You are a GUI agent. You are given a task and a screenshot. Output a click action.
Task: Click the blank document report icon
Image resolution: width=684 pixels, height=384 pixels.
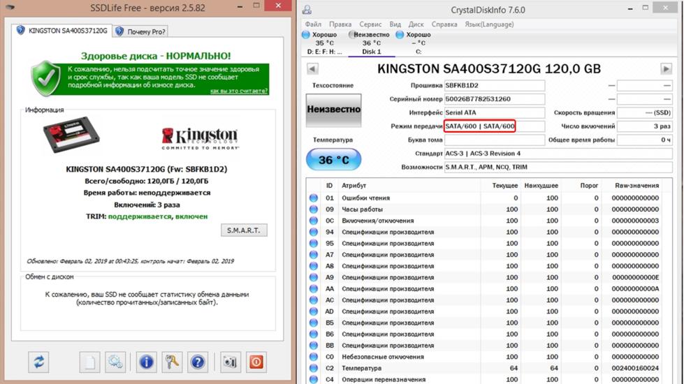[89, 362]
